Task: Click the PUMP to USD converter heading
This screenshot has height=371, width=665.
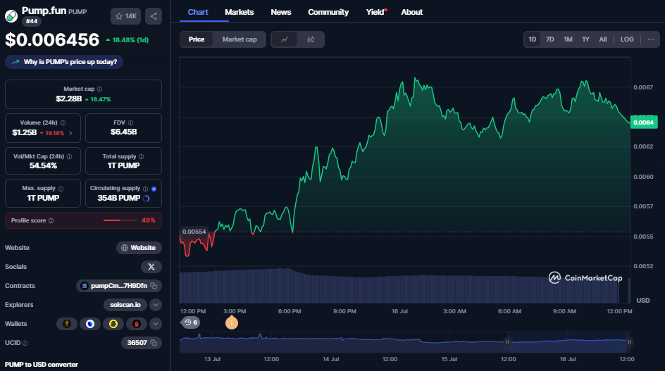Action: pyautogui.click(x=41, y=365)
